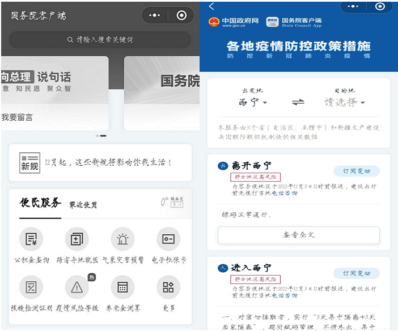
Task: Click the 国务院客户端 app logo
Action: (272, 22)
